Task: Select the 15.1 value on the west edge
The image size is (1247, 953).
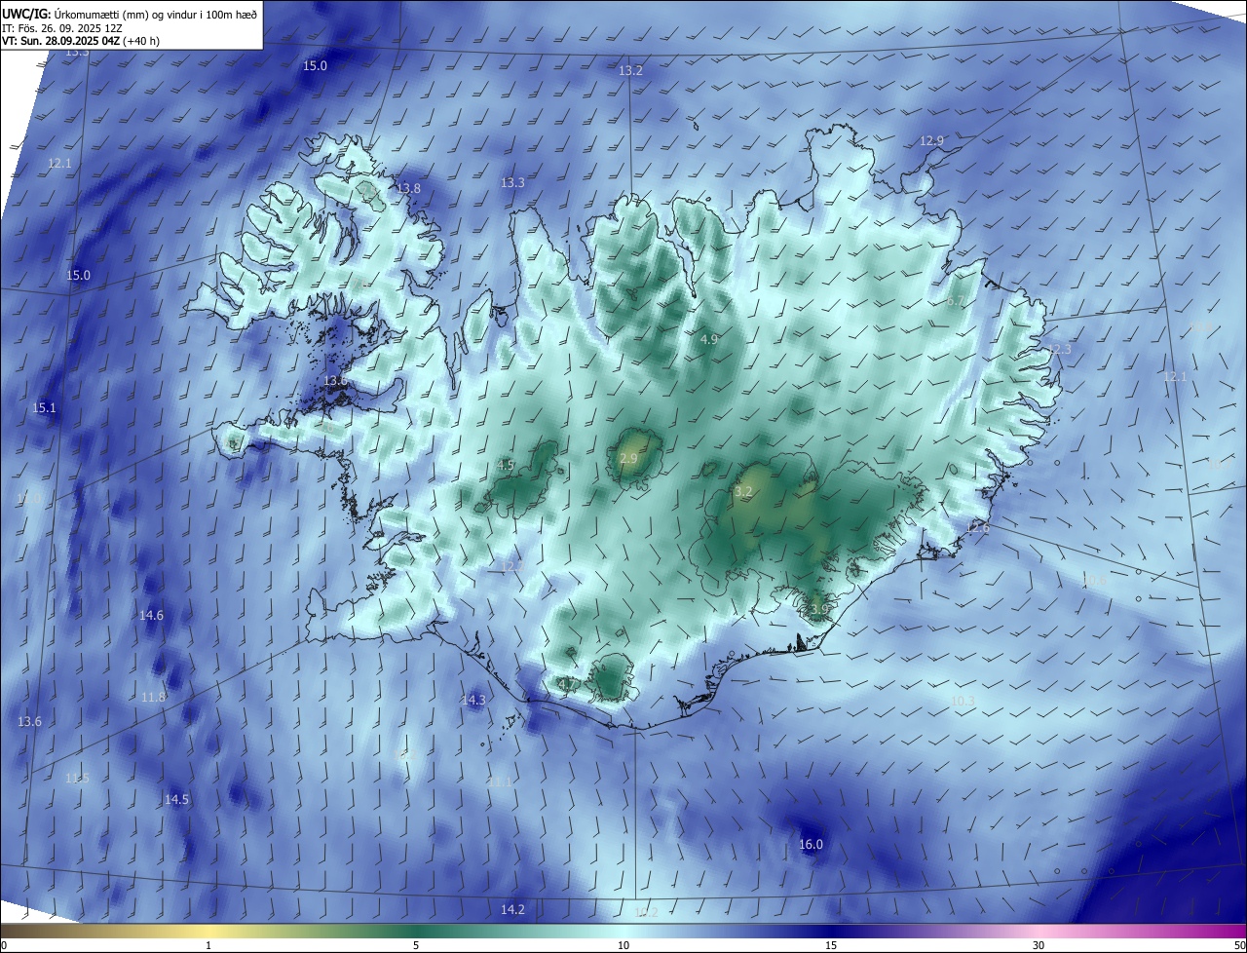Action: click(44, 408)
